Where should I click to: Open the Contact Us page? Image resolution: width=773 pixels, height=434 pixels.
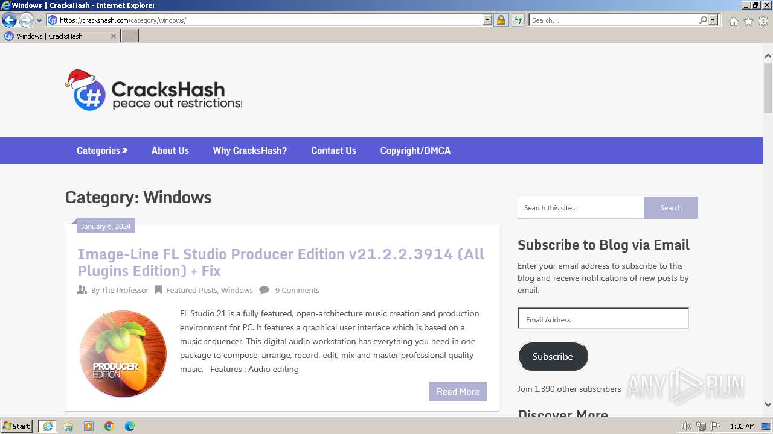pos(334,151)
